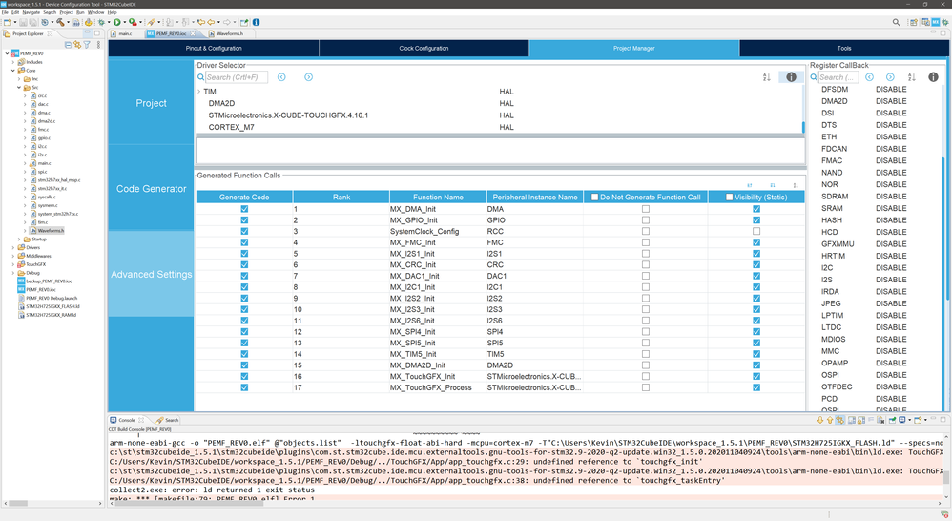The width and height of the screenshot is (952, 521).
Task: Open the Device Configuration MX perspective icon
Action: [x=936, y=22]
